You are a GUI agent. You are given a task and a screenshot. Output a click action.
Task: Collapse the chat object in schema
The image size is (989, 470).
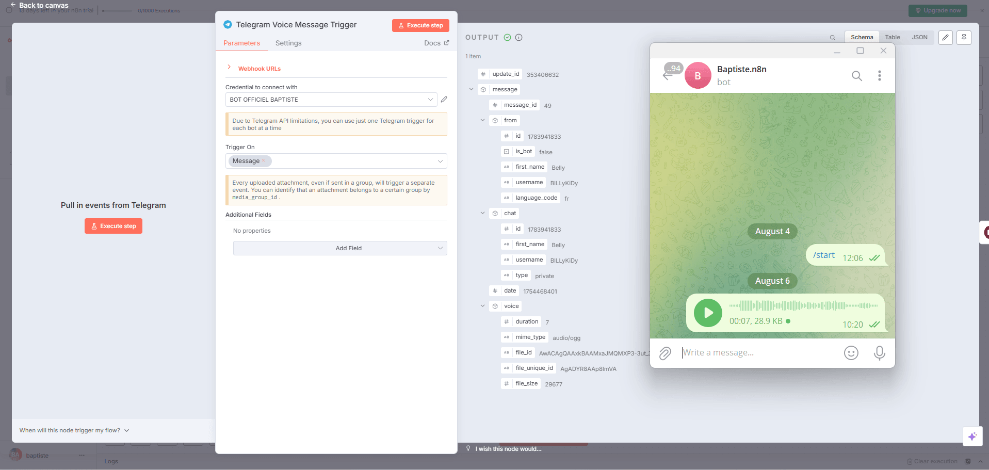pyautogui.click(x=483, y=213)
